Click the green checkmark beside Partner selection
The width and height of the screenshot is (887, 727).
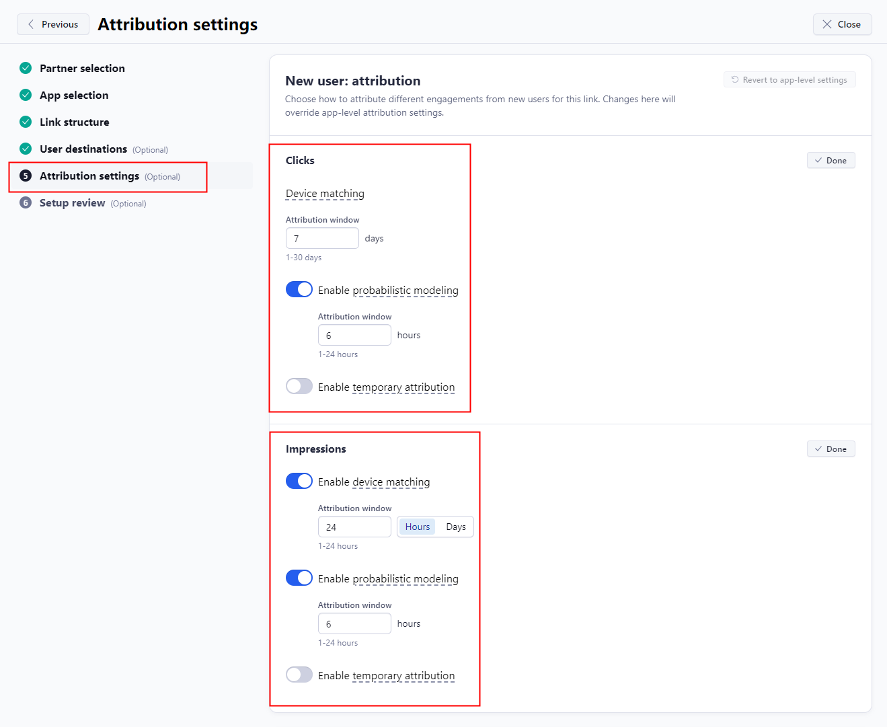tap(25, 68)
